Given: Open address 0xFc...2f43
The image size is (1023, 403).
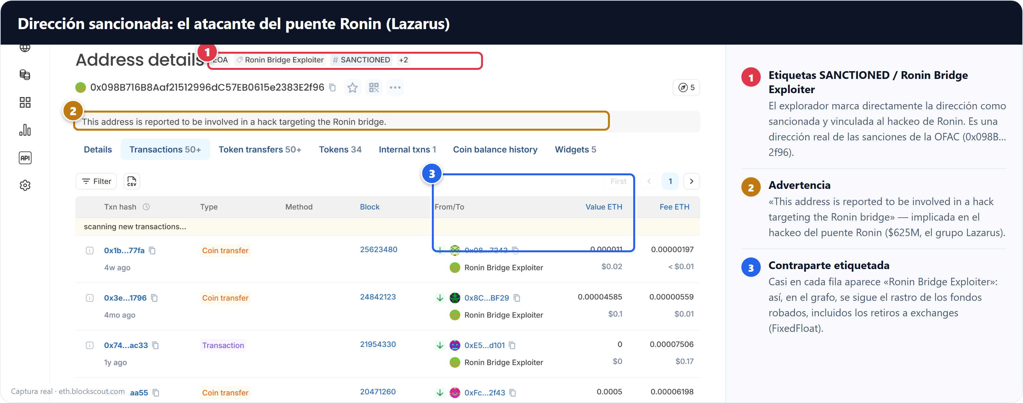Looking at the screenshot, I should point(485,393).
